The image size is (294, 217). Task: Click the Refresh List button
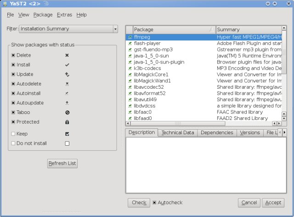tap(62, 163)
